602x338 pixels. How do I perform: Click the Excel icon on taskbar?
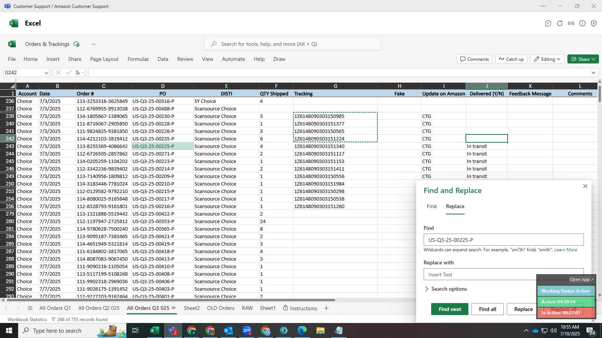154,330
